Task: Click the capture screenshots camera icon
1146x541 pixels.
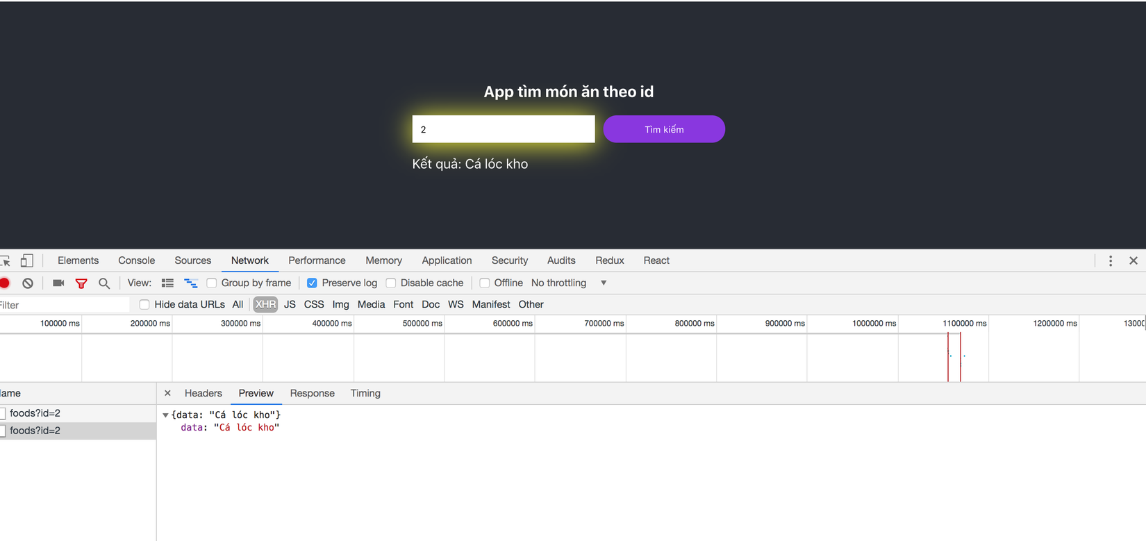Action: pyautogui.click(x=58, y=283)
